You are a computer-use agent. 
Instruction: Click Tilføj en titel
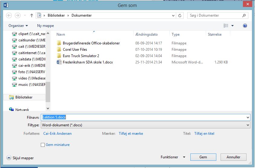[x=204, y=134]
